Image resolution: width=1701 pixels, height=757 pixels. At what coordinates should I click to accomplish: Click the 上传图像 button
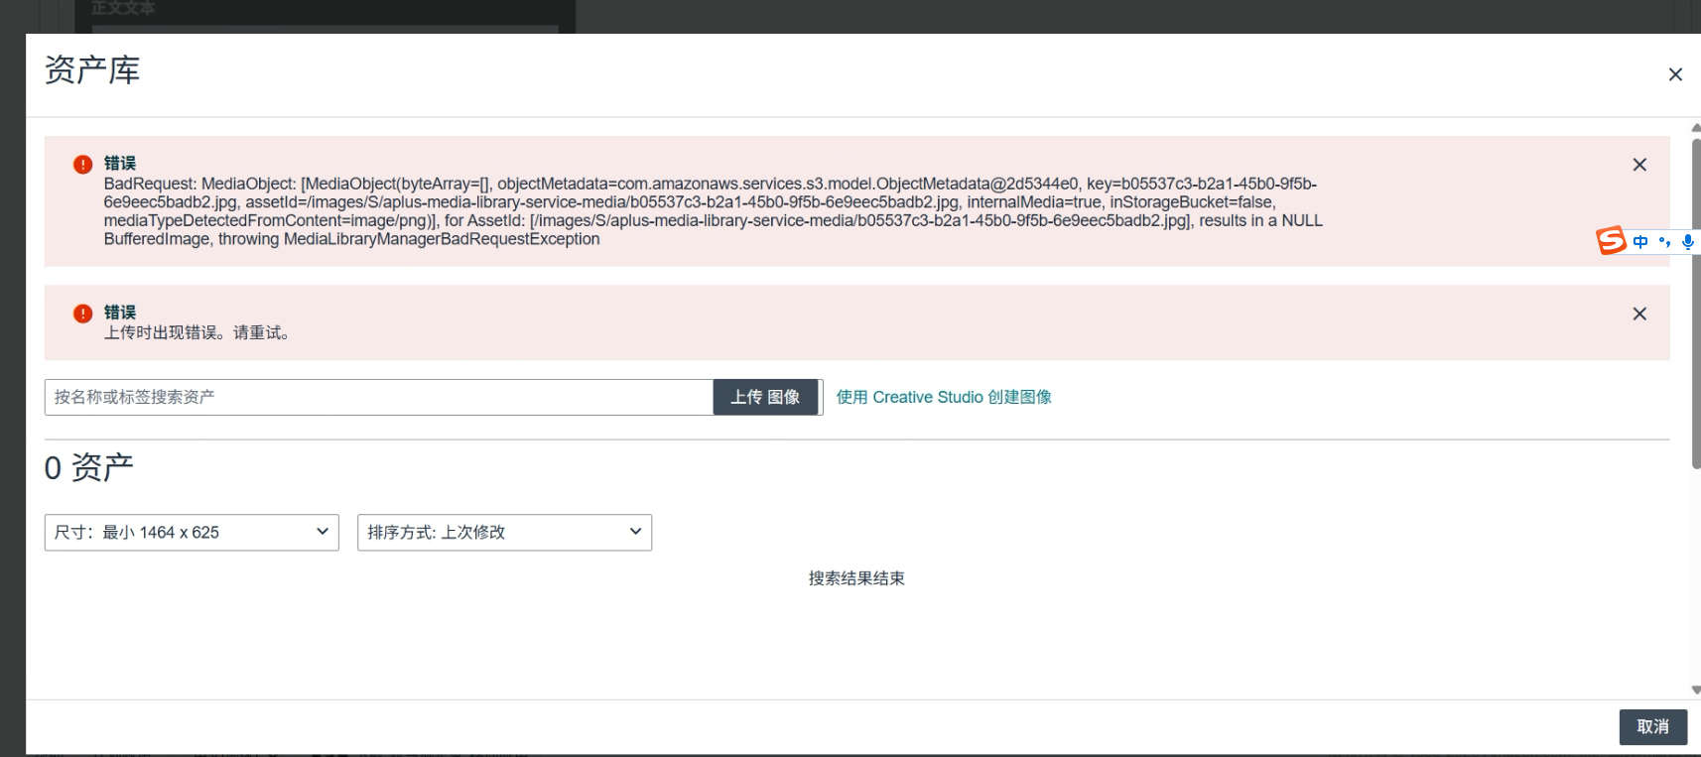point(765,397)
